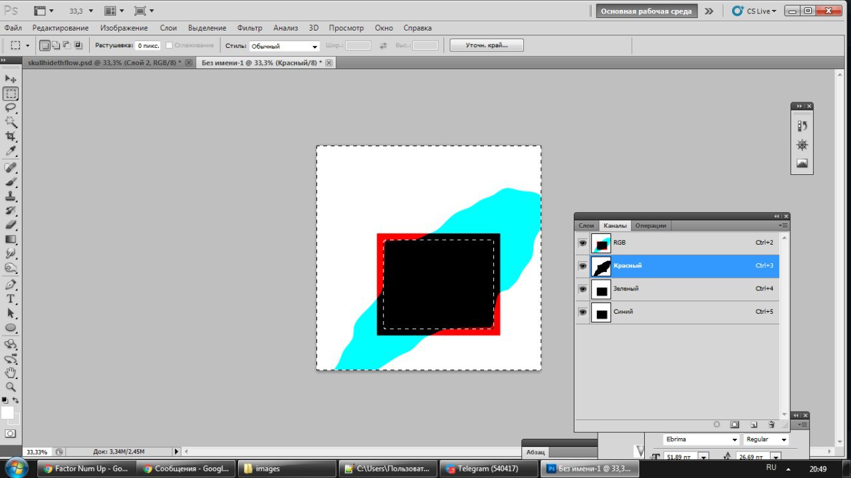Save selection as channel icon
The image size is (851, 478).
(x=735, y=424)
